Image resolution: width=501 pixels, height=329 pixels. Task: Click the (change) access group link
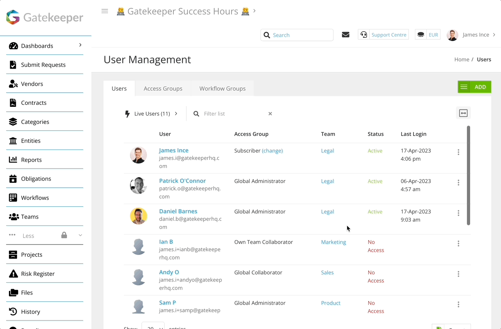click(272, 151)
